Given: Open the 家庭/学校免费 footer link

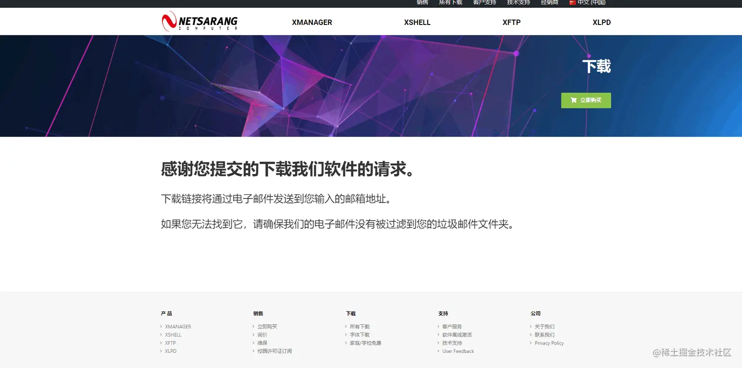Looking at the screenshot, I should coord(366,343).
